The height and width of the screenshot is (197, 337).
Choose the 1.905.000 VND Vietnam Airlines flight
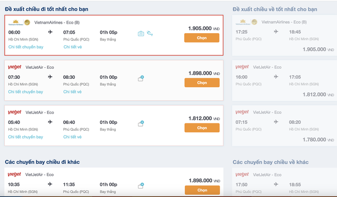[x=202, y=38]
